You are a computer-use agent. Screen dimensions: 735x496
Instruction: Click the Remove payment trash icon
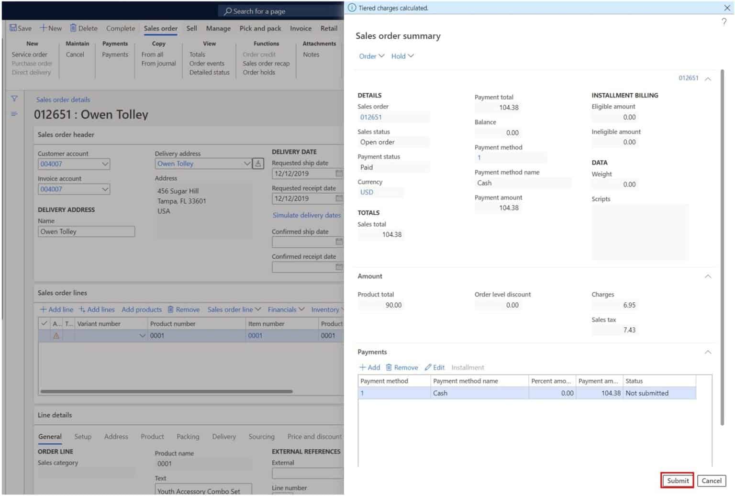[x=389, y=367]
